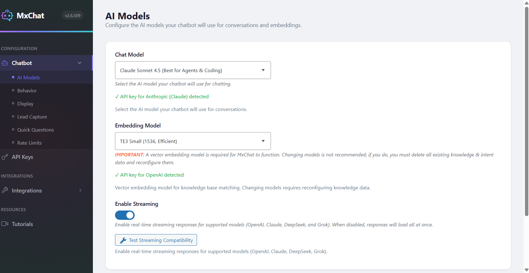Click the wrench icon on streaming test button
The width and height of the screenshot is (529, 273).
click(x=123, y=240)
